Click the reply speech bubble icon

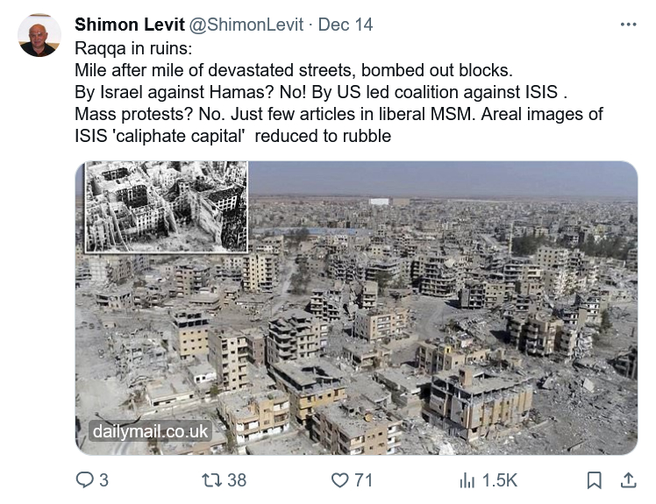point(85,479)
